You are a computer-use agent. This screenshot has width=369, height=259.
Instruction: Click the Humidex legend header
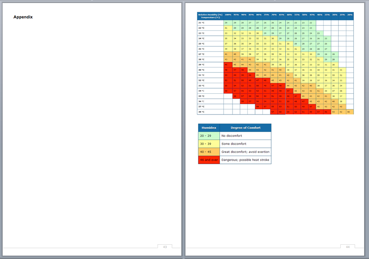tap(209, 128)
